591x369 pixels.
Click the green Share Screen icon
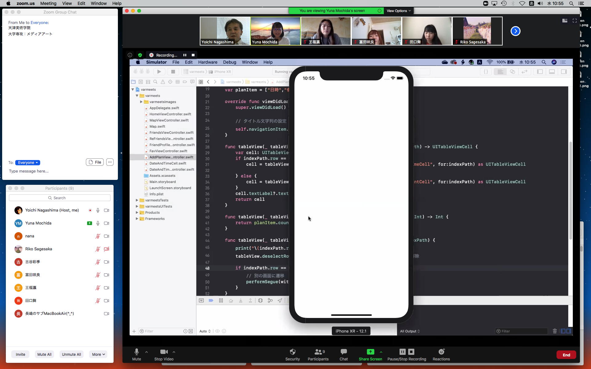pos(370,352)
